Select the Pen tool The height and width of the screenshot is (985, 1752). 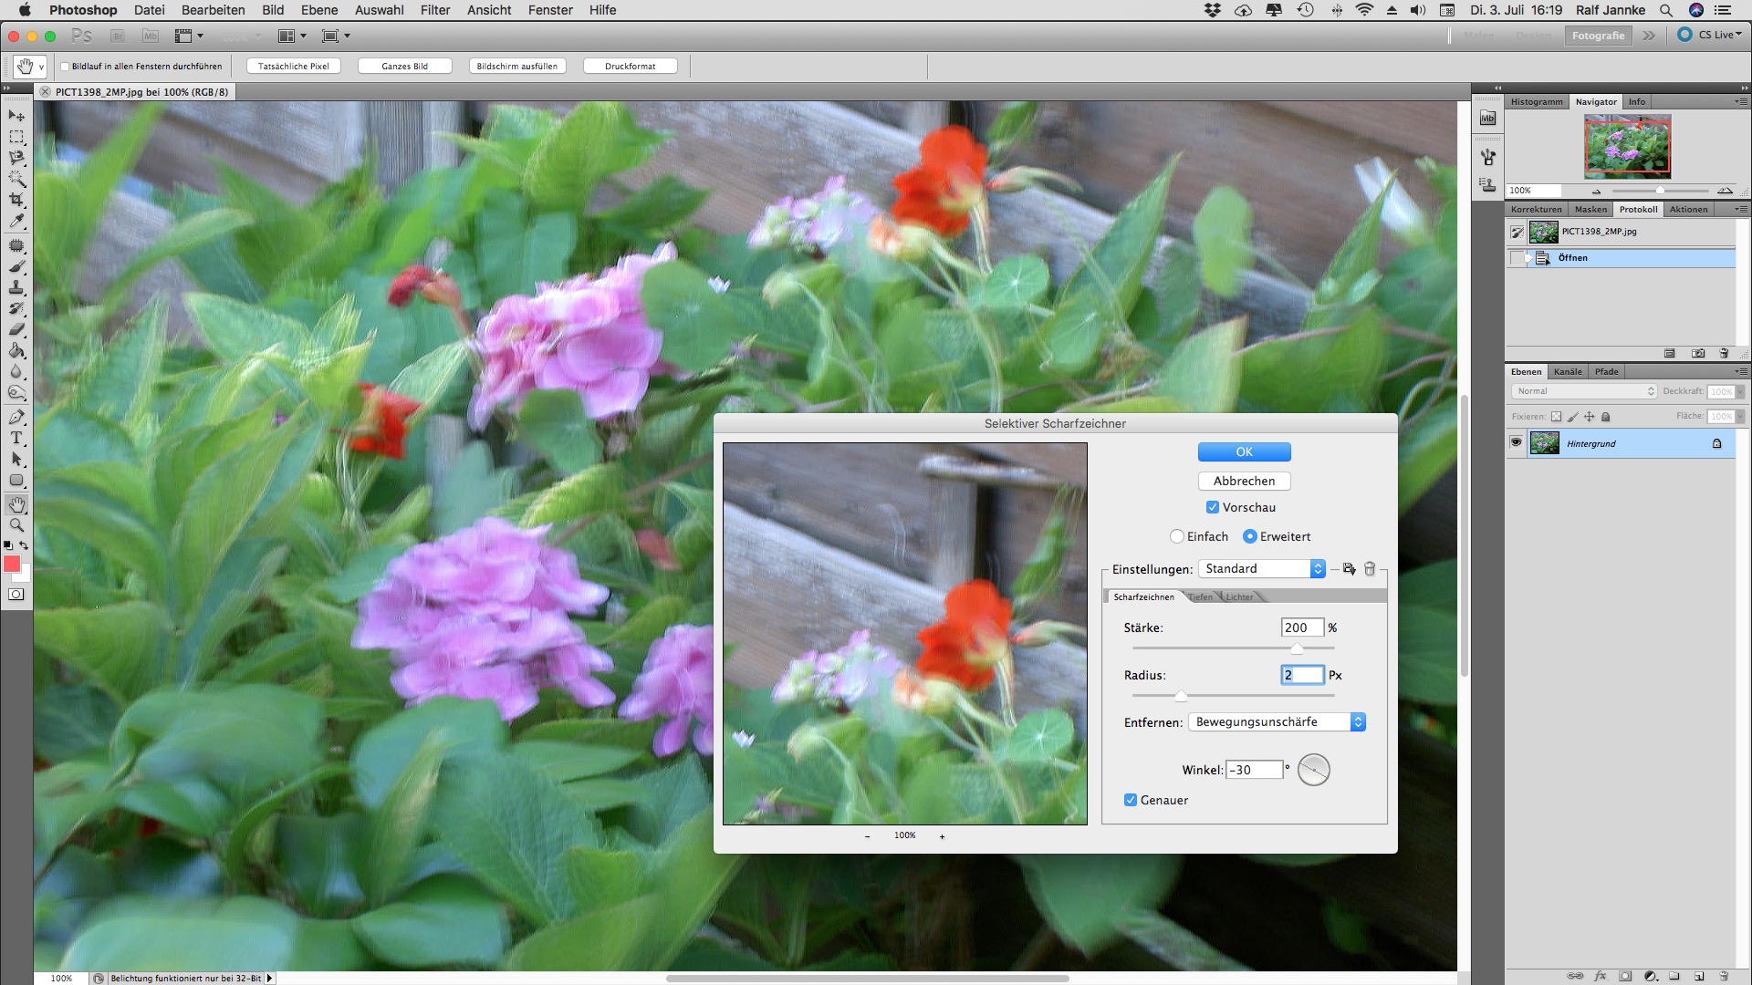[x=16, y=418]
